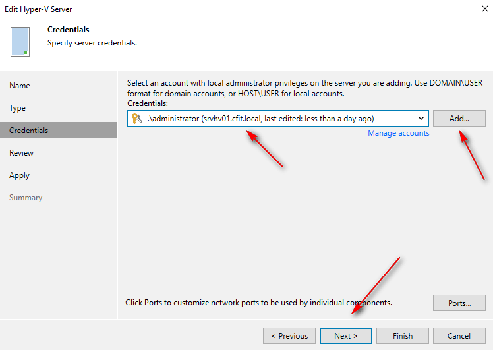Image resolution: width=493 pixels, height=350 pixels.
Task: Open the Manage accounts link
Action: [x=398, y=133]
